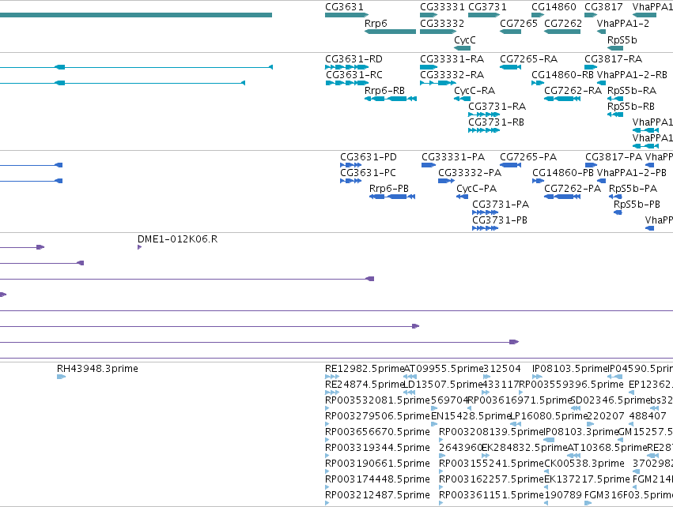Screen dimensions: 673x507
Task: Click the CG3631-PD protein label
Action: point(369,157)
